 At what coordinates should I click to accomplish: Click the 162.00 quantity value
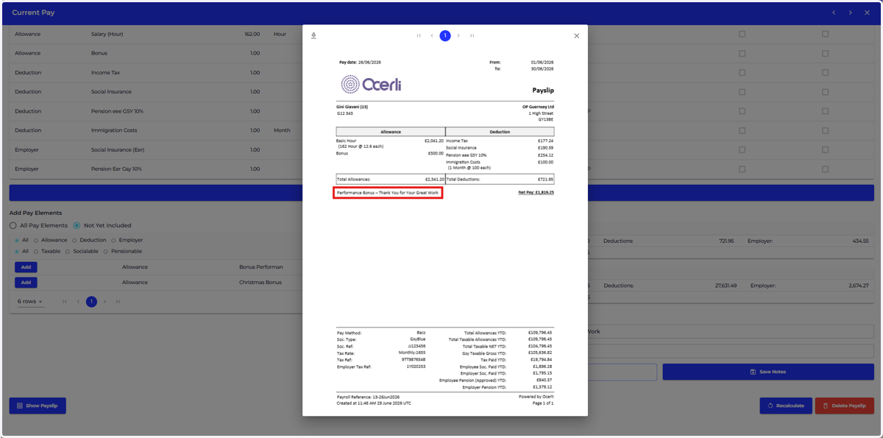tap(252, 34)
